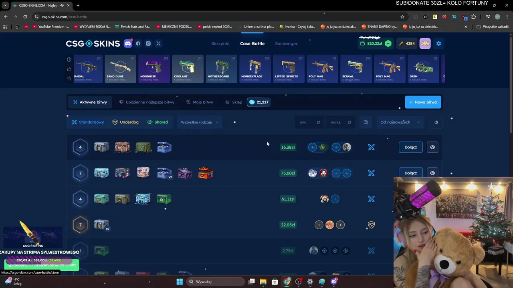The width and height of the screenshot is (513, 288).
Task: Click the MOTHERBOARD drop thumbnail
Action: click(222, 69)
